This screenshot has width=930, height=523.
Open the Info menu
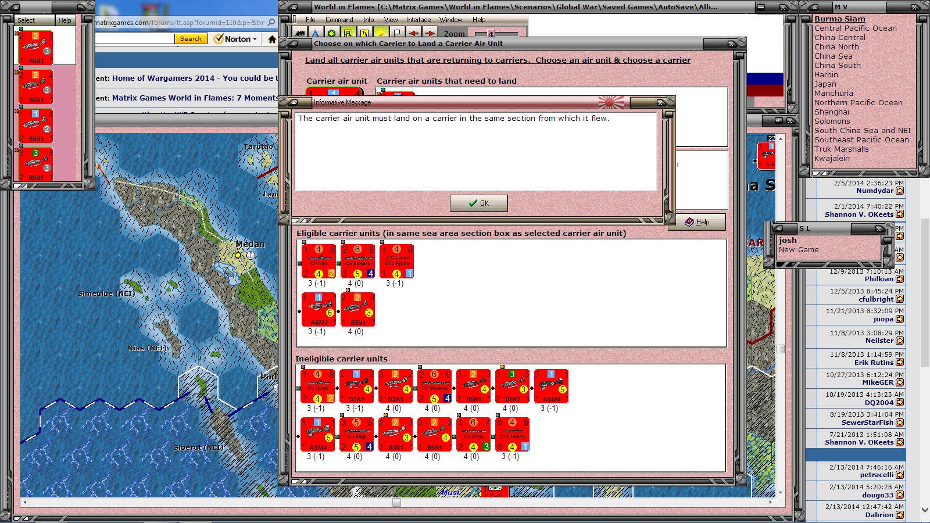[369, 20]
